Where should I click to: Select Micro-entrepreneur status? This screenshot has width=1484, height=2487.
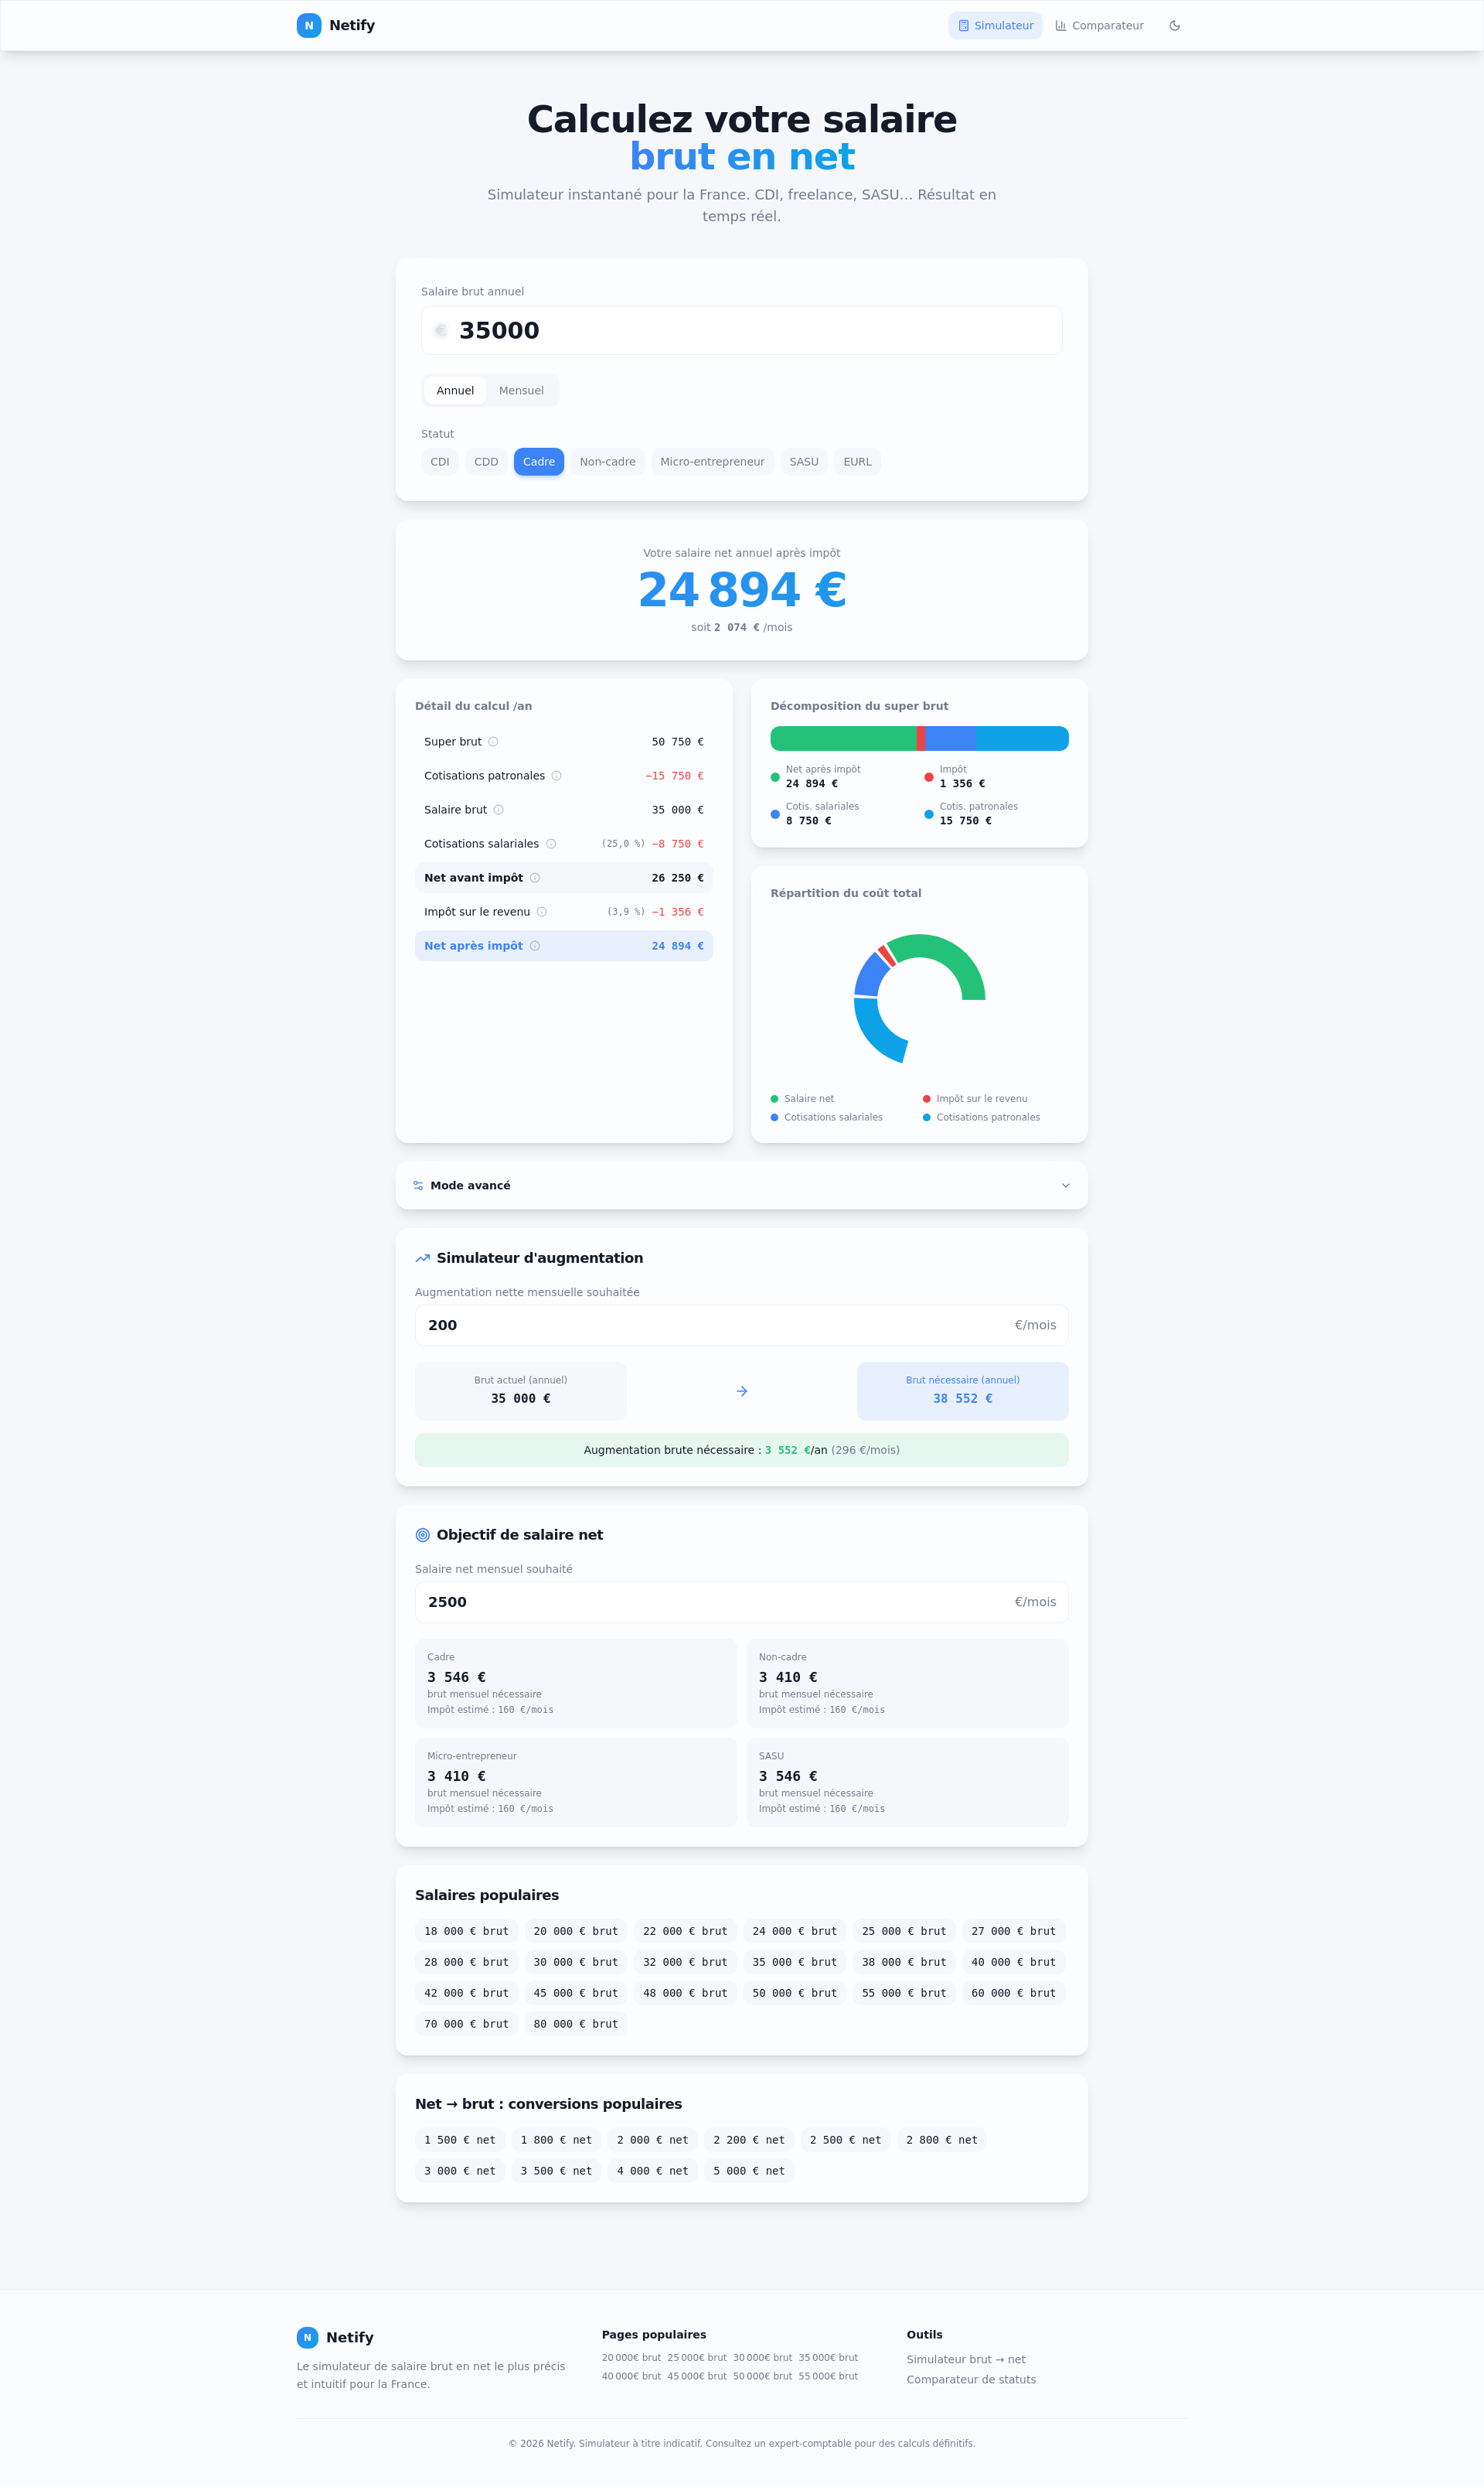[712, 462]
